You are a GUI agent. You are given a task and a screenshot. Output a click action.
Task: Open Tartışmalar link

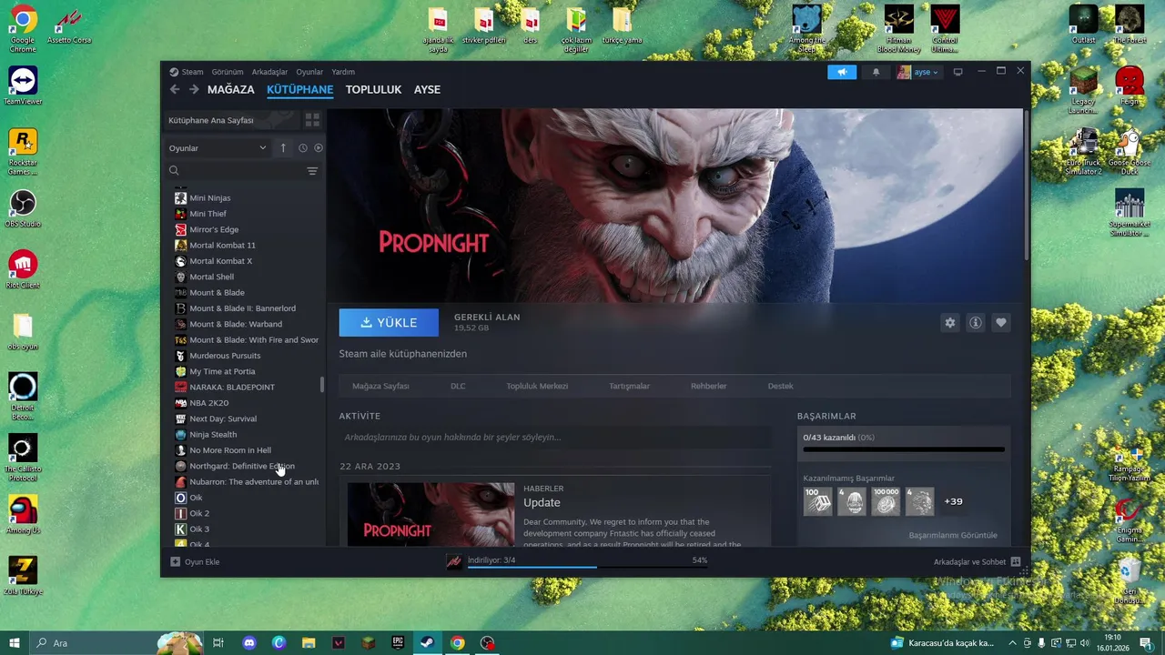click(x=629, y=386)
